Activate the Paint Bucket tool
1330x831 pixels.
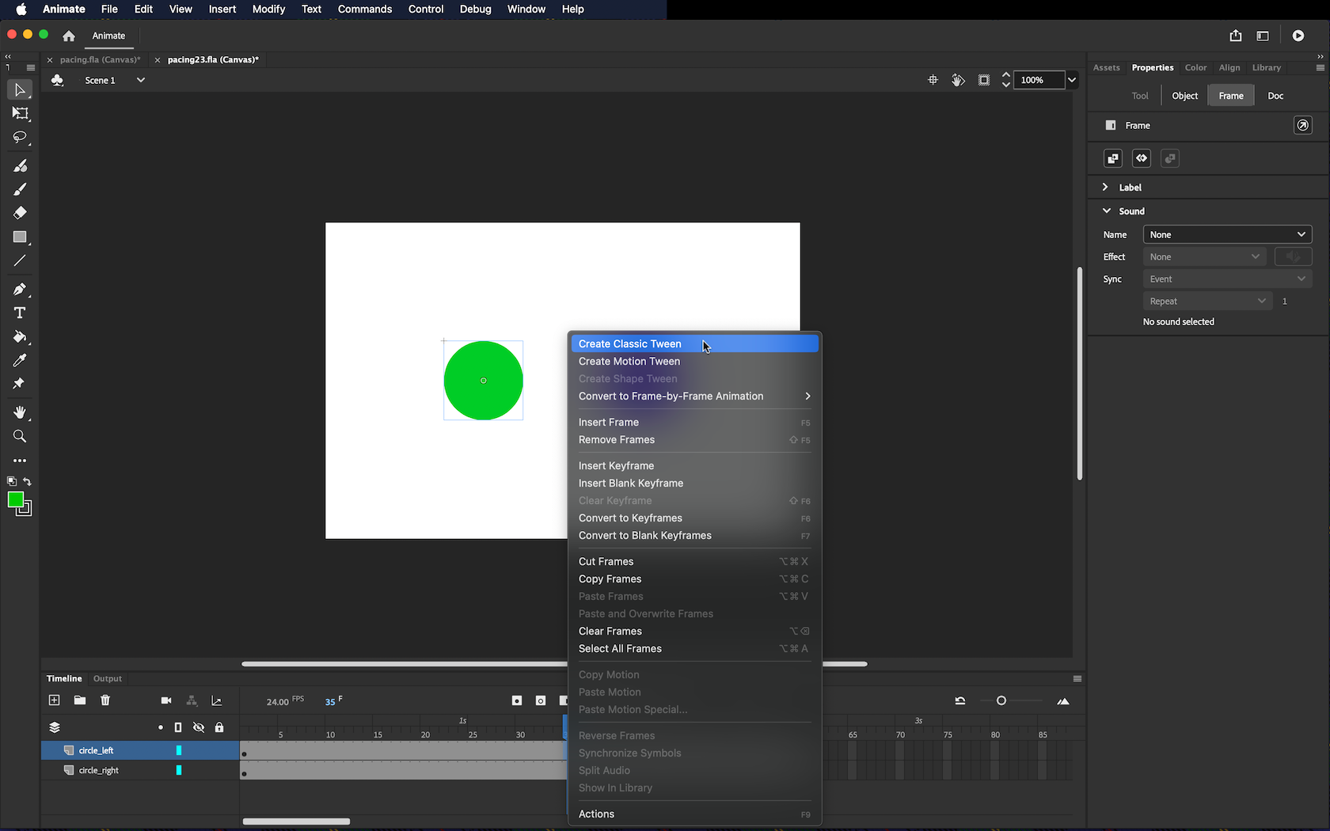(x=20, y=337)
